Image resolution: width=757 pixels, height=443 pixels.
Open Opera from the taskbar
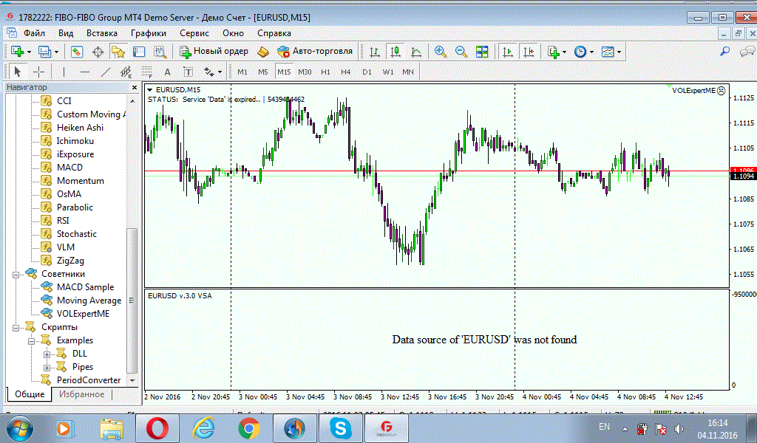coord(157,428)
